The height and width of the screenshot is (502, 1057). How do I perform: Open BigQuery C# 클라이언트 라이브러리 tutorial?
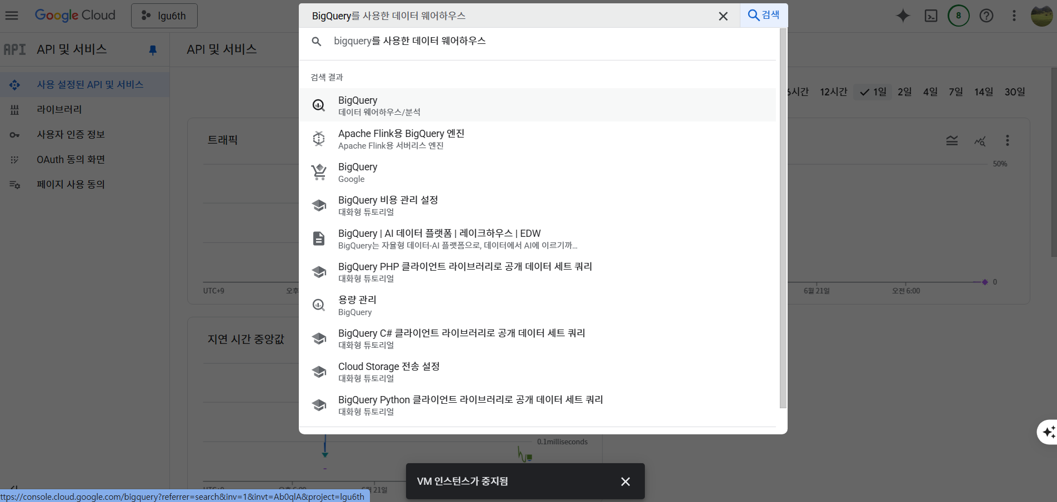[x=537, y=338]
